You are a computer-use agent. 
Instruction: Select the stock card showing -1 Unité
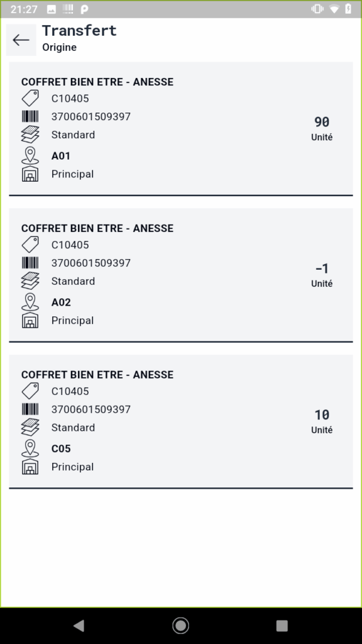click(181, 275)
